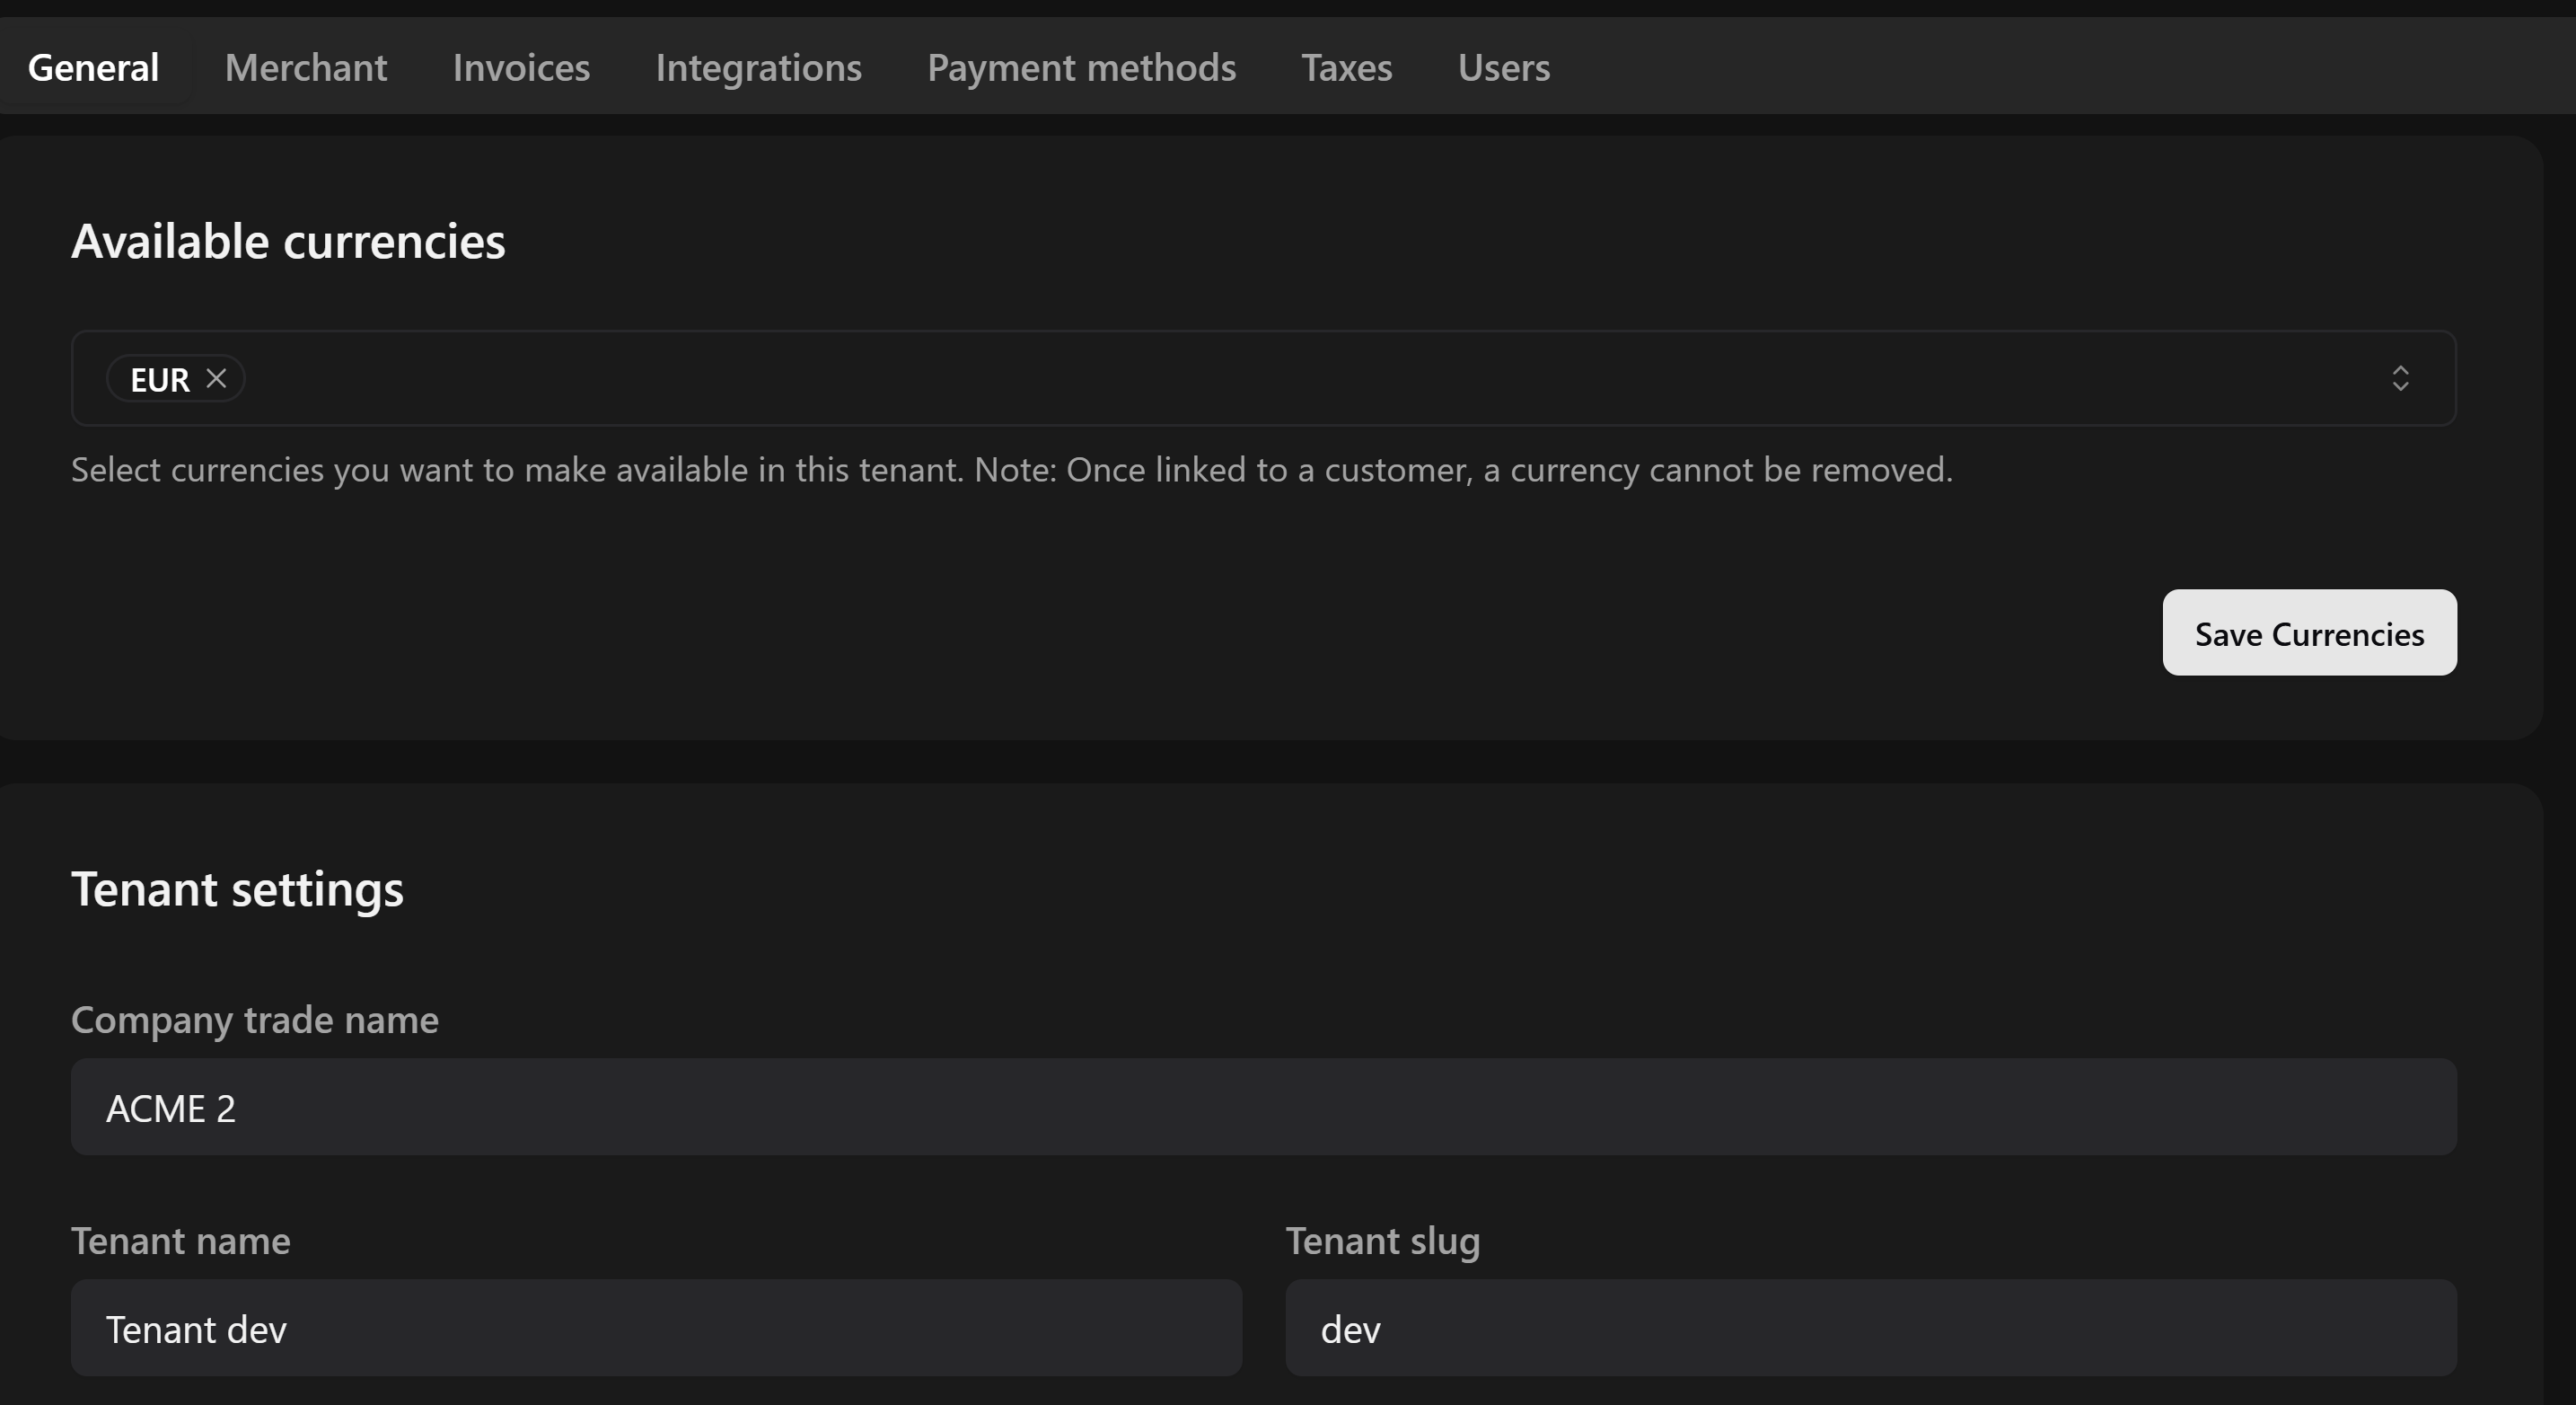Click the Company trade name label

(x=254, y=1020)
